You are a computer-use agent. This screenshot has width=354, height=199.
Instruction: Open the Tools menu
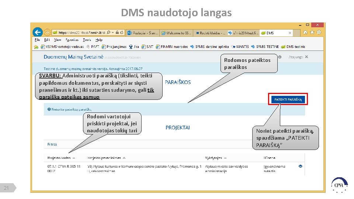click(x=87, y=40)
